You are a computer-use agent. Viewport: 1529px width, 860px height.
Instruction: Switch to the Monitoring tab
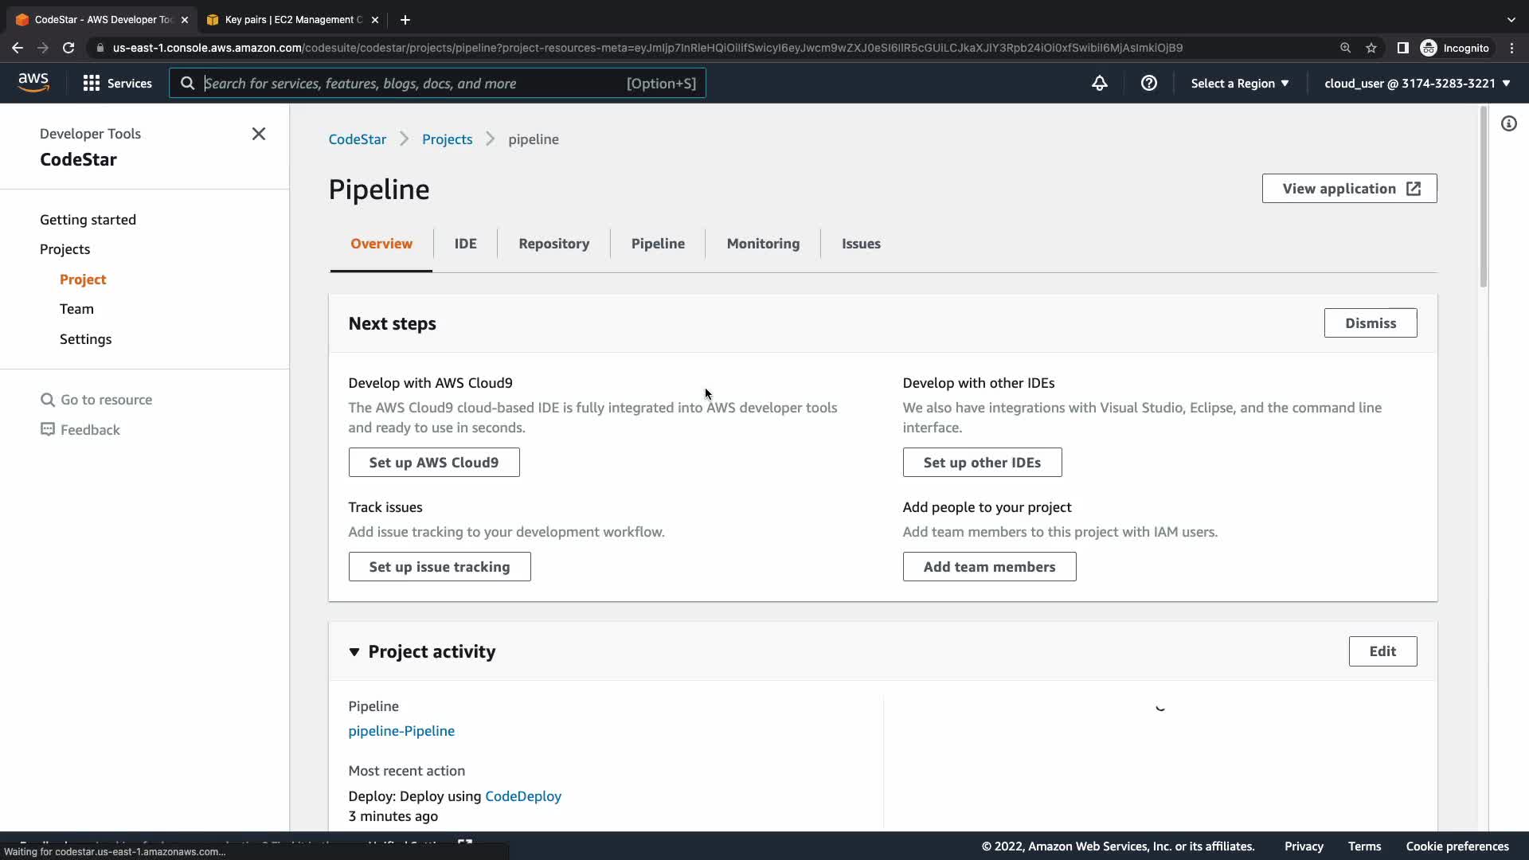point(763,244)
